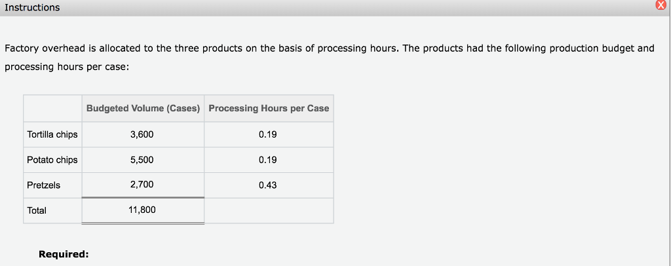671x266 pixels.
Task: Click the empty Total processing hours cell
Action: coord(268,210)
